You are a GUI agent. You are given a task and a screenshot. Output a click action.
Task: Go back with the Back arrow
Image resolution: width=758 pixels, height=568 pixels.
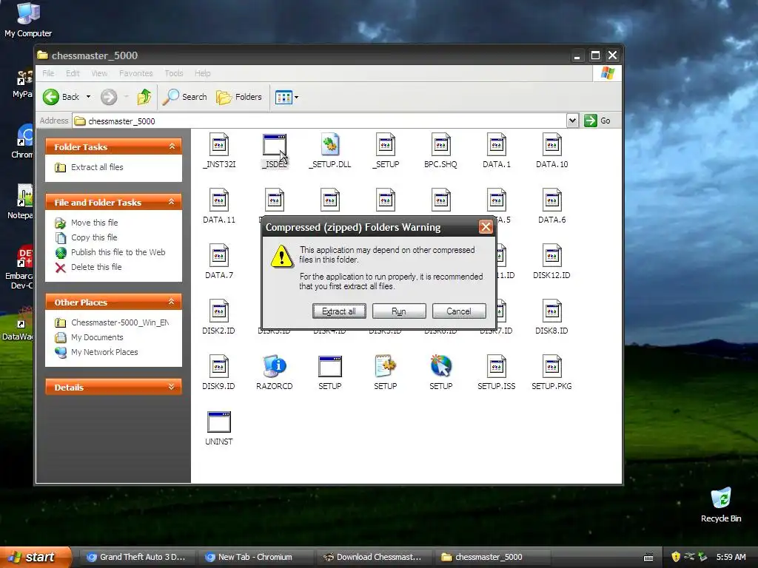point(61,97)
